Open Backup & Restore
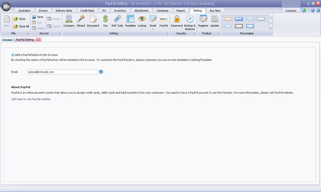 tap(190, 22)
